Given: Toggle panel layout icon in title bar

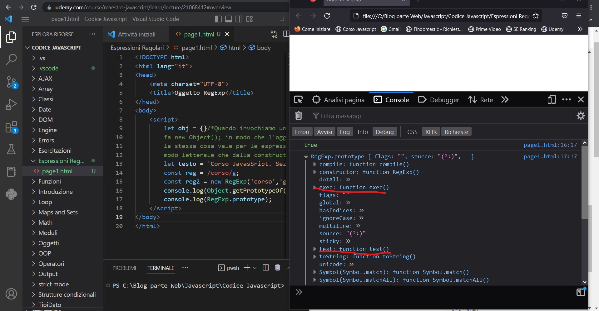Looking at the screenshot, I should pos(229,19).
